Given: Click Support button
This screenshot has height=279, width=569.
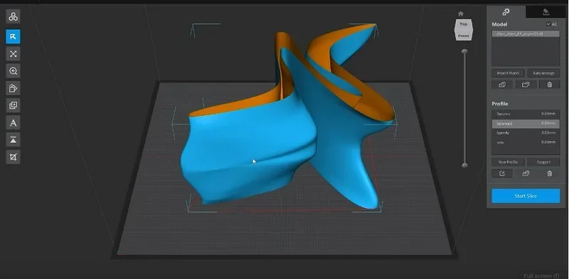Looking at the screenshot, I should (x=543, y=162).
